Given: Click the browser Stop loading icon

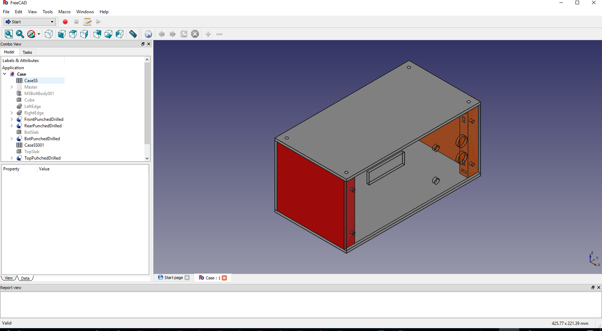Looking at the screenshot, I should (195, 34).
